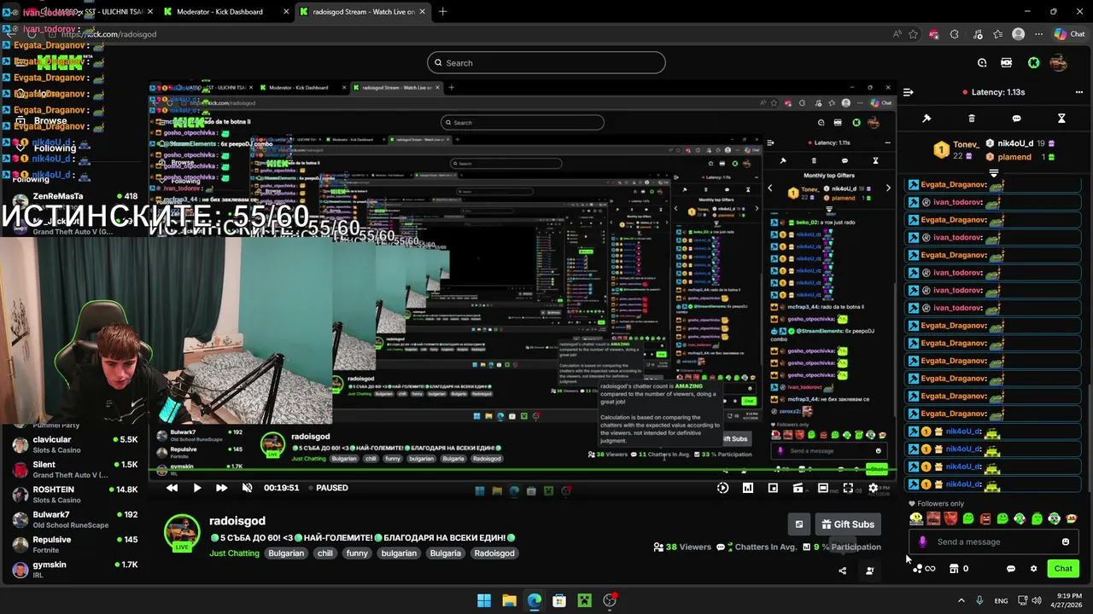The width and height of the screenshot is (1093, 614).
Task: Click the trash can clear-chat icon
Action: [972, 119]
